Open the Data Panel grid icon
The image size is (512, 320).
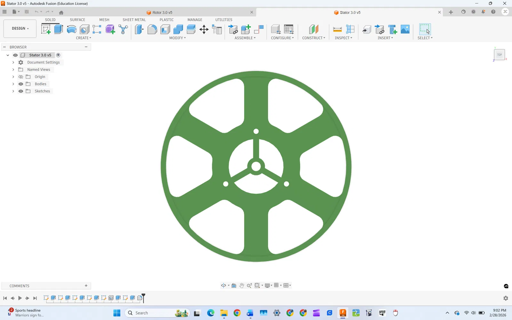click(4, 12)
